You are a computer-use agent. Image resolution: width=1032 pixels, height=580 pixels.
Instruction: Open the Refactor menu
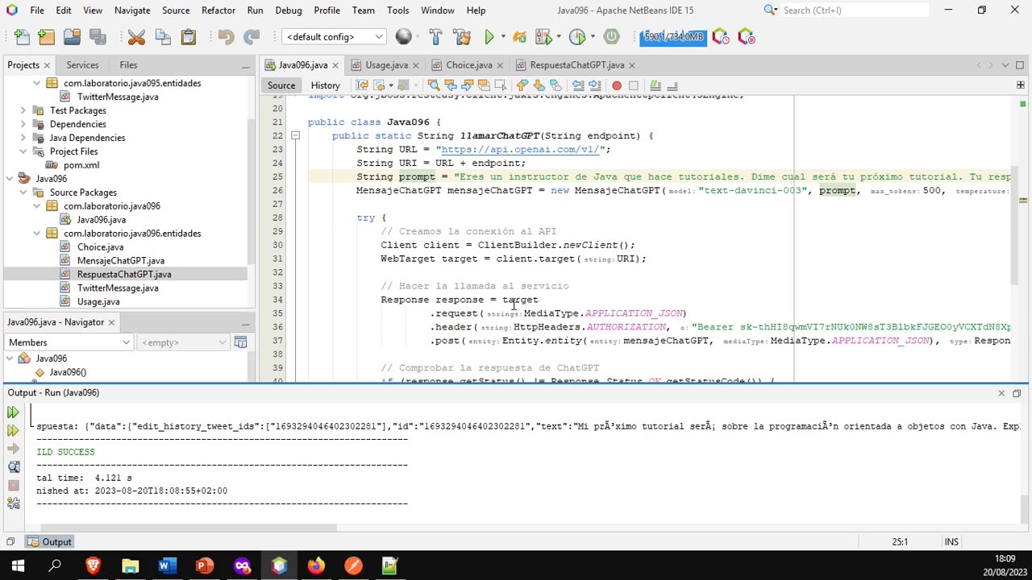point(218,10)
